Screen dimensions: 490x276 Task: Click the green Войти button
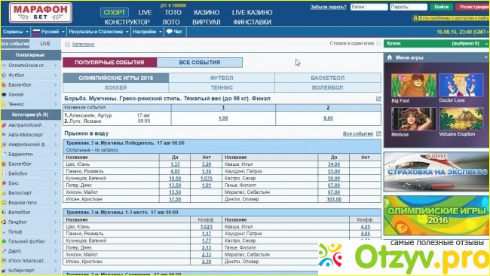point(441,7)
